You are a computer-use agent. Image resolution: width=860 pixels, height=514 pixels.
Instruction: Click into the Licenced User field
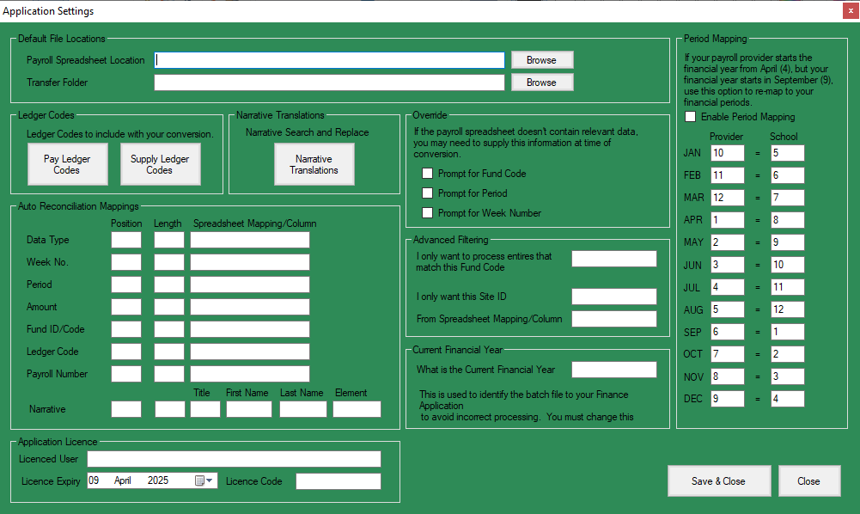(234, 459)
